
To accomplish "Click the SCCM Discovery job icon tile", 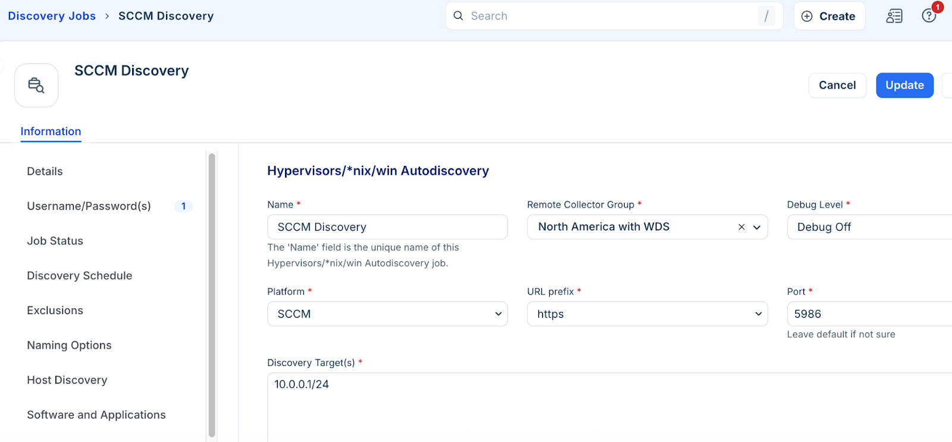I will [36, 85].
